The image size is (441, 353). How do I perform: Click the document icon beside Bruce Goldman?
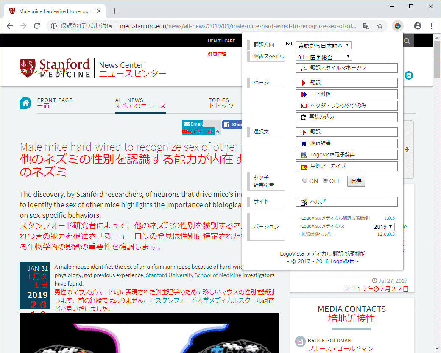click(x=300, y=342)
